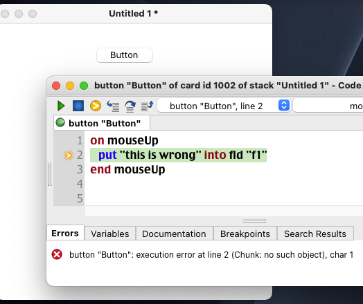Click gutter line number 1
Screen dimensions: 363x304
80,140
